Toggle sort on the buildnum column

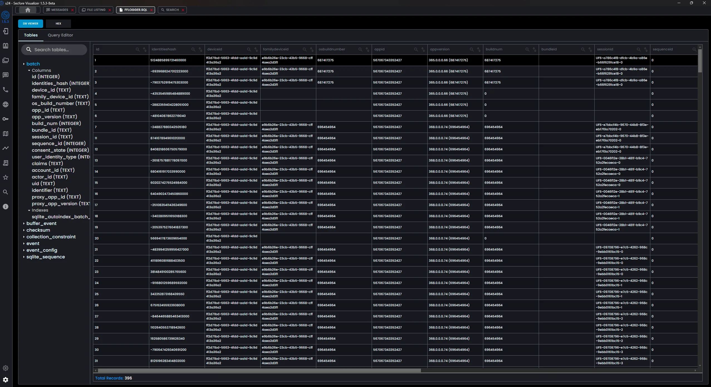(x=535, y=50)
